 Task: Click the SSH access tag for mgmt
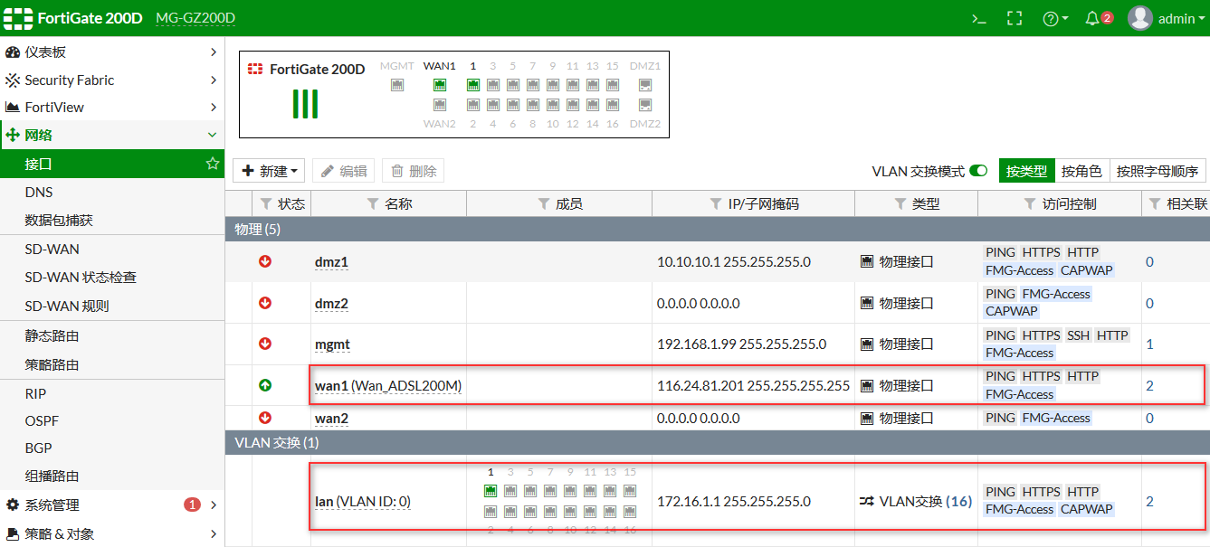tap(1079, 335)
